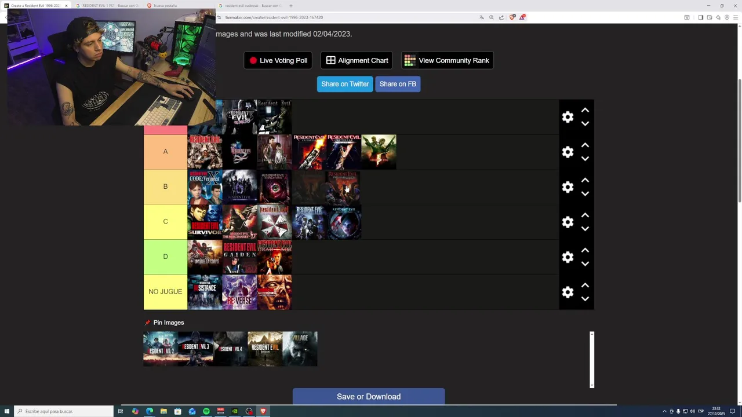The height and width of the screenshot is (417, 742).
Task: Select the C tier label
Action: [165, 222]
